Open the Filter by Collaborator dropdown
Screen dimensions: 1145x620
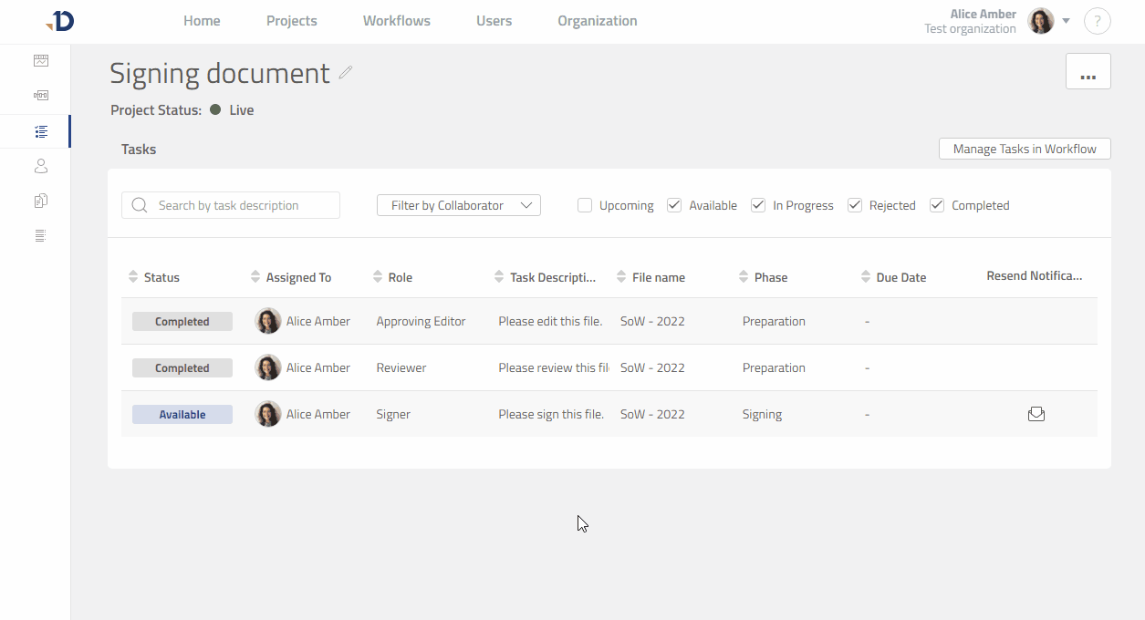[458, 205]
